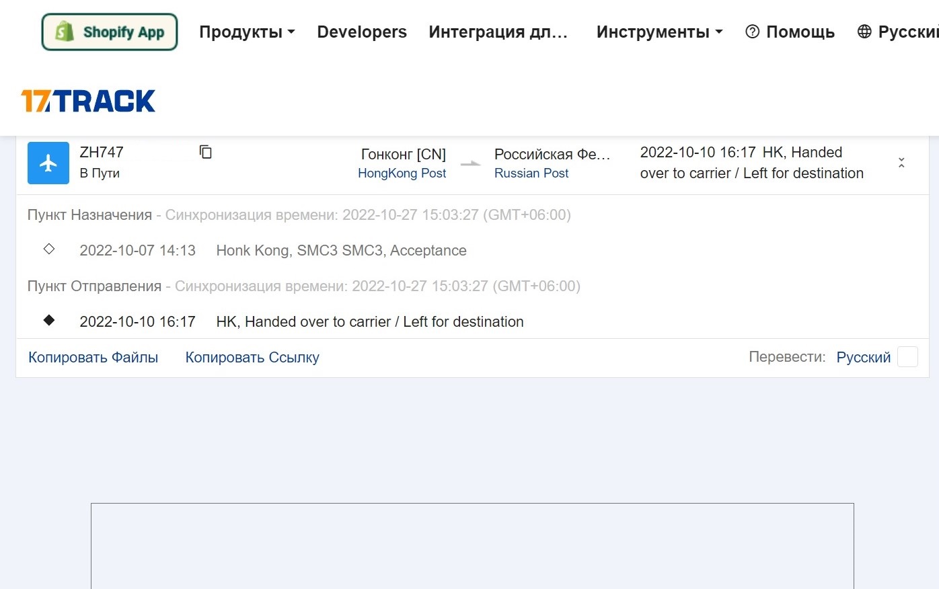The height and width of the screenshot is (589, 939).
Task: Select Российская Фе… destination text
Action: click(552, 154)
